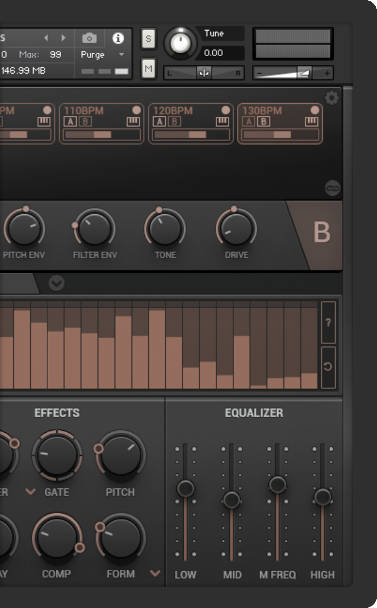Click the last step bar in the sequencer

point(309,345)
